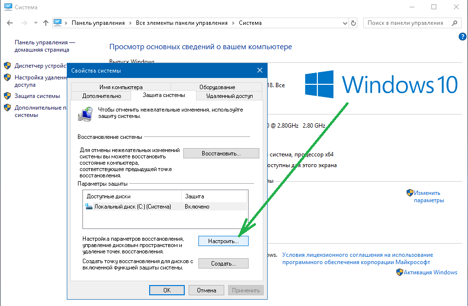Click 'Создать...' restore point button
This screenshot has width=468, height=306.
pyautogui.click(x=223, y=263)
